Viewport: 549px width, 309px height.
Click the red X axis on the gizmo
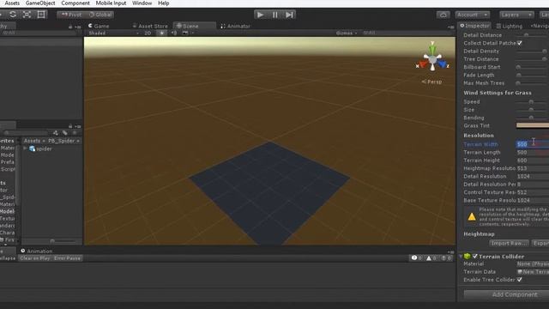click(422, 65)
